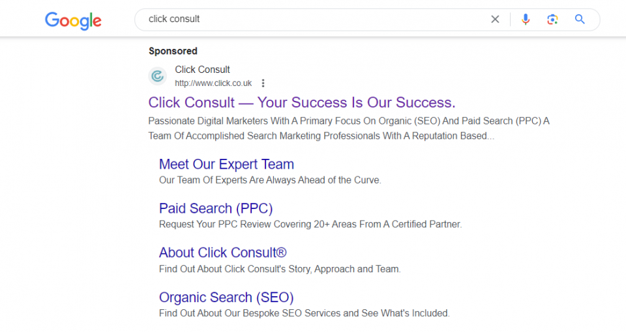Click the Click Consult favicon
Screen dimensions: 626x332
(158, 76)
